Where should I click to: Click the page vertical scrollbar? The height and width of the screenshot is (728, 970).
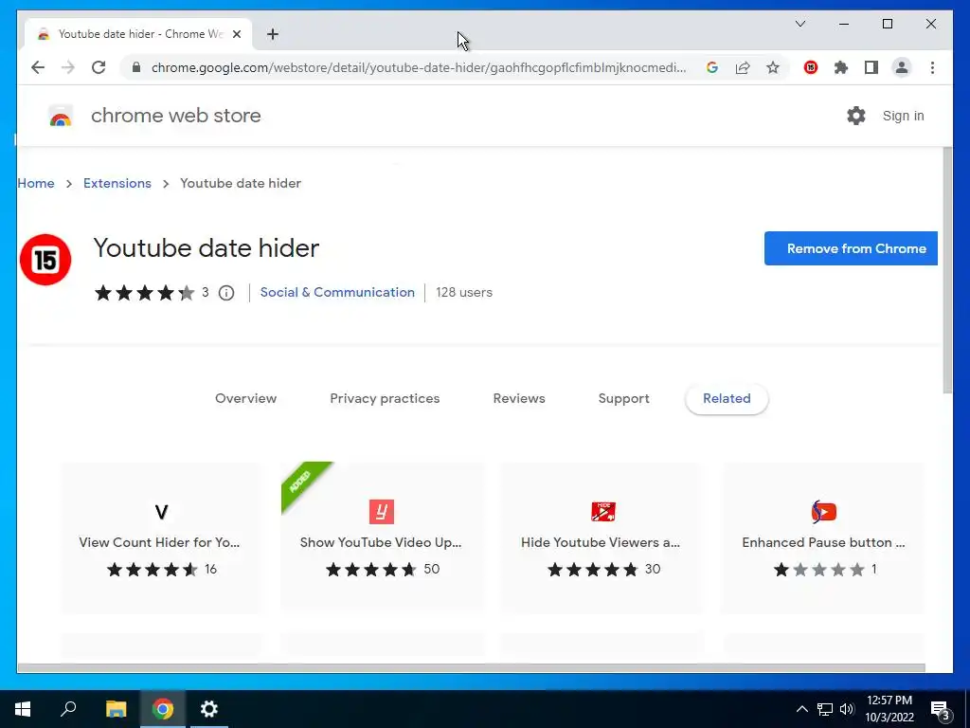pyautogui.click(x=947, y=270)
